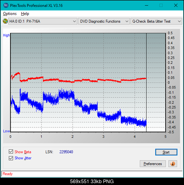Click the x-axis label 5
The height and width of the screenshot is (185, 184).
166,136
